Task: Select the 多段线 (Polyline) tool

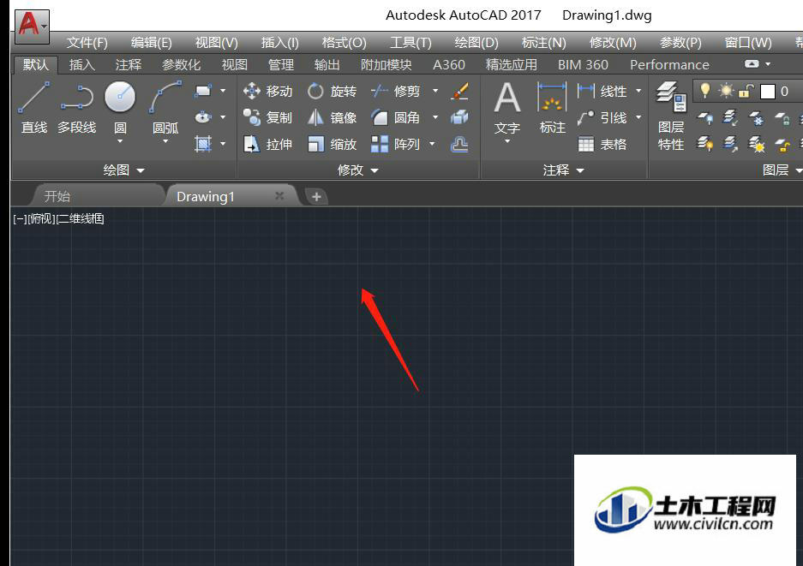Action: (77, 108)
